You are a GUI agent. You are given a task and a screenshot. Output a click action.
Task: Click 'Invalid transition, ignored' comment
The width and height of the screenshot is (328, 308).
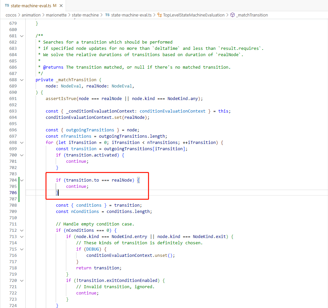coord(115,287)
